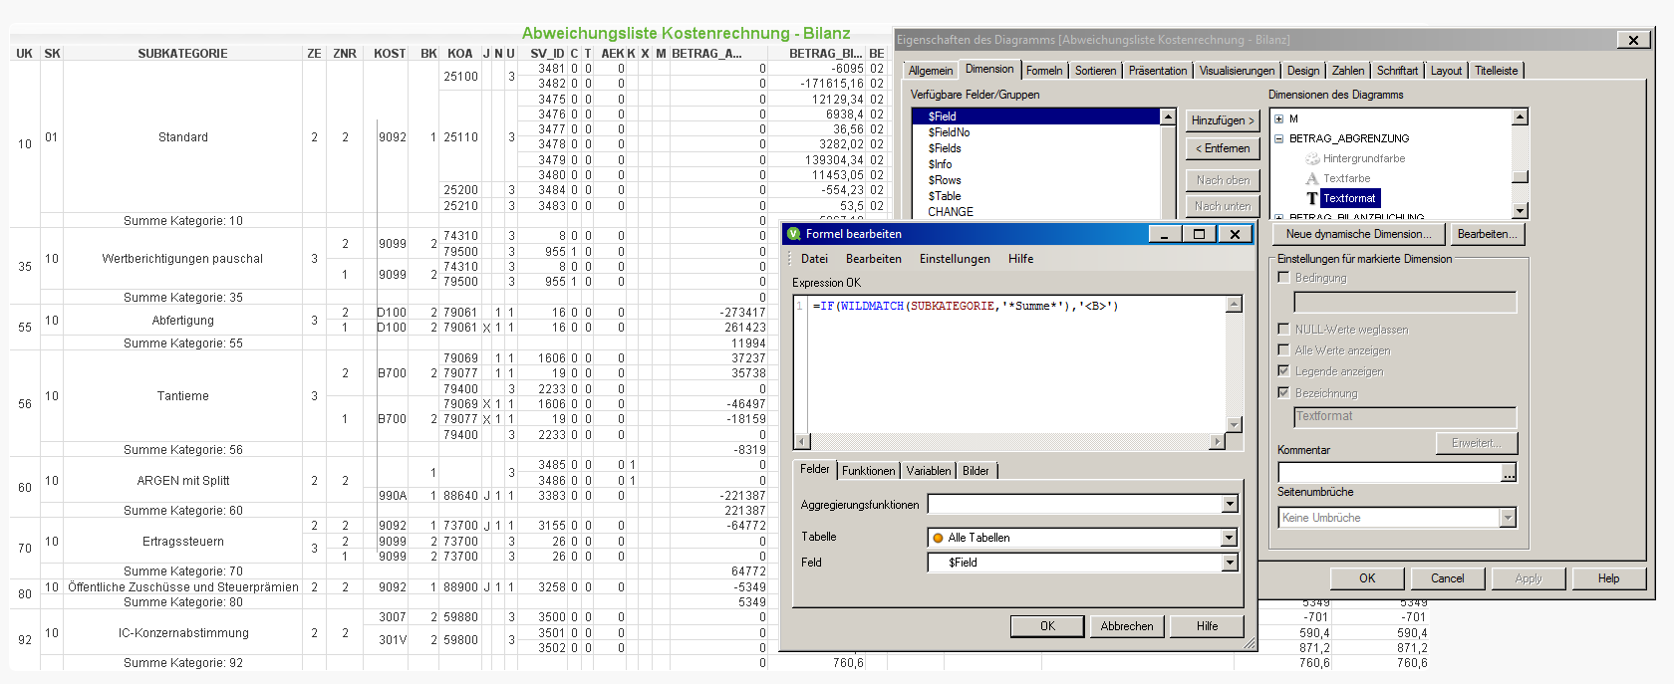The width and height of the screenshot is (1674, 684).
Task: Click the ellipsis button next to Kommentar field
Action: pyautogui.click(x=1509, y=474)
